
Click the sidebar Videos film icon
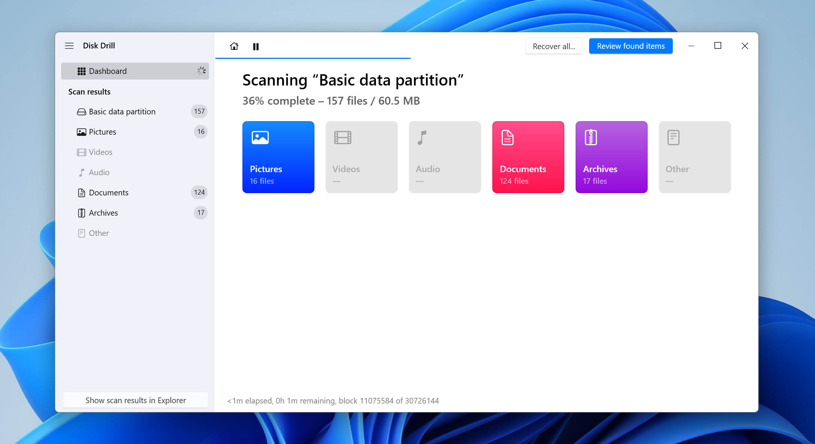click(81, 152)
